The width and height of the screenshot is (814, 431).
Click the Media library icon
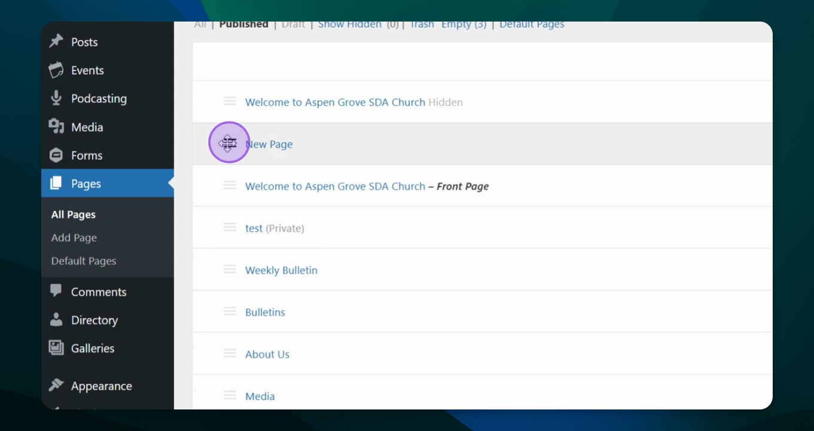point(56,126)
